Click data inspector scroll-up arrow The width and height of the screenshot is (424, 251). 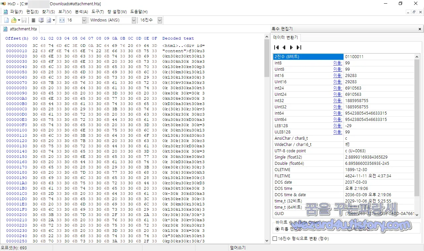click(x=417, y=56)
